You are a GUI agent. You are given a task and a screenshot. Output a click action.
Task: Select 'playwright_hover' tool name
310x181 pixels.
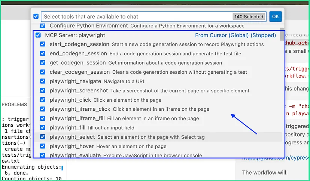point(72,146)
